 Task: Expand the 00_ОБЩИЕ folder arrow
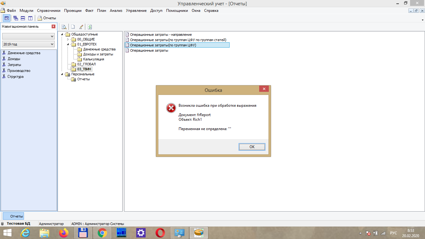point(68,39)
